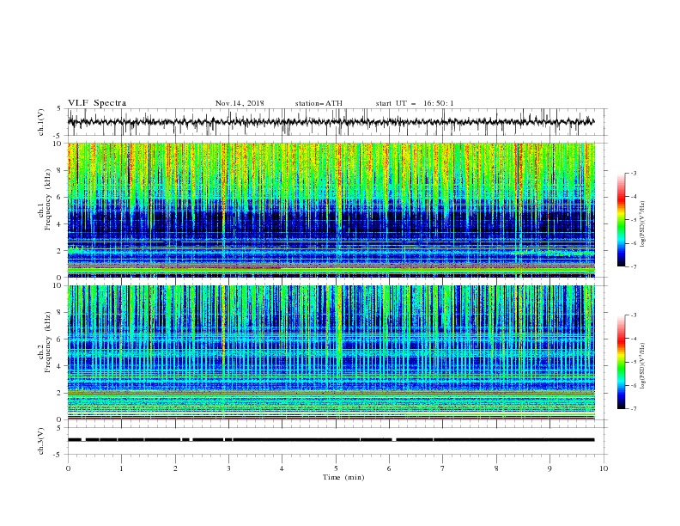Click the "5" tick on the ch.3(V) axis
This screenshot has height=526, width=680.
tap(60, 427)
